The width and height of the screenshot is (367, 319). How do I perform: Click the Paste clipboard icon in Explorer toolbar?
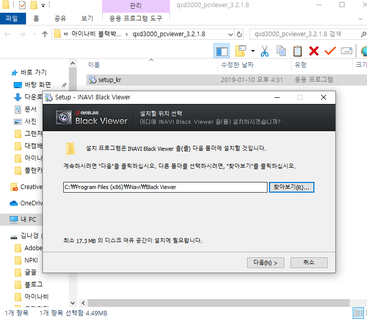point(298,51)
